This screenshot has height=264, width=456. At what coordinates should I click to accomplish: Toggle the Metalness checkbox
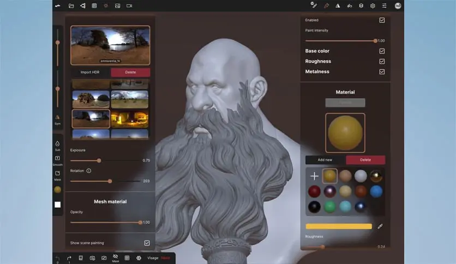tap(382, 71)
